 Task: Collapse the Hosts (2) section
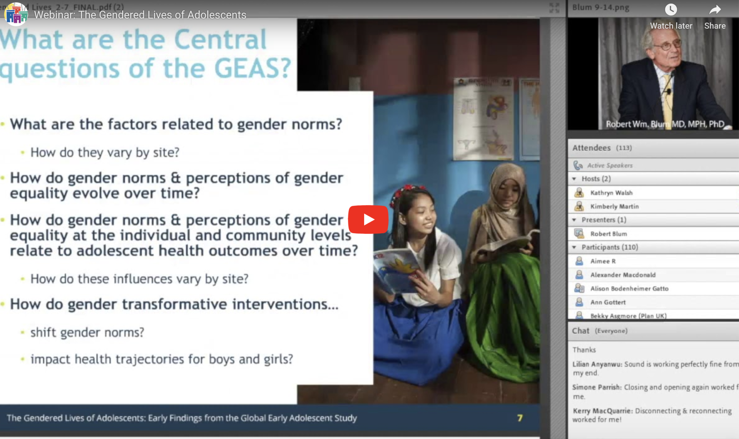coord(575,178)
